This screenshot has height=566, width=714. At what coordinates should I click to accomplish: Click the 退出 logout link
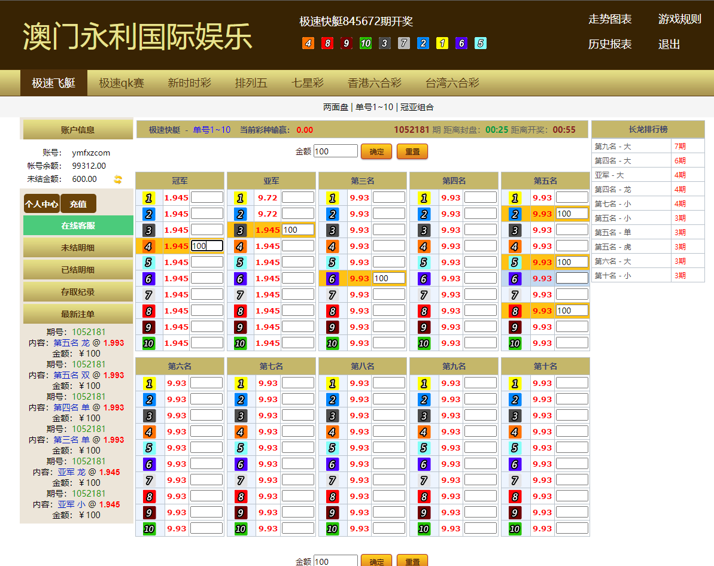(x=669, y=45)
